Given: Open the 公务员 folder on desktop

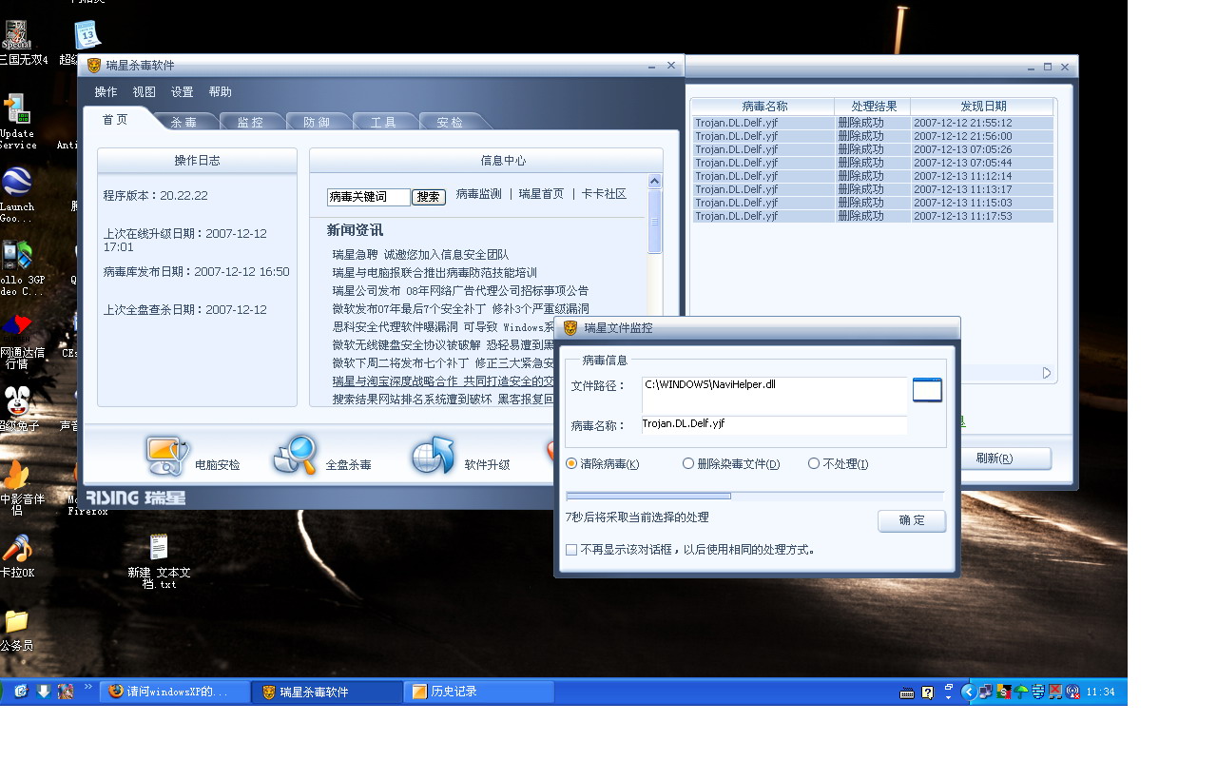Looking at the screenshot, I should 17,621.
